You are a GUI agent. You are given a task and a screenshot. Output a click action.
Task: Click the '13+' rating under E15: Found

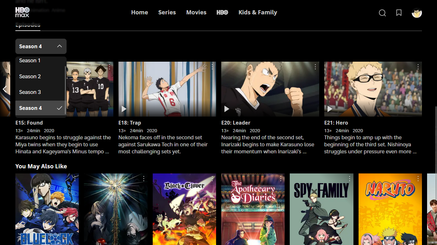(19, 131)
